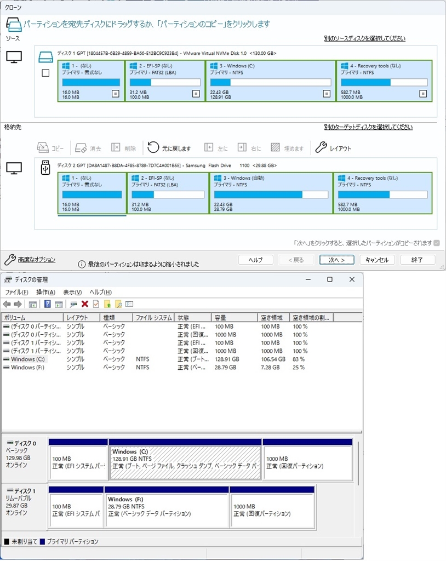Click the settings list toolbar icon in Disk Management

click(x=129, y=304)
